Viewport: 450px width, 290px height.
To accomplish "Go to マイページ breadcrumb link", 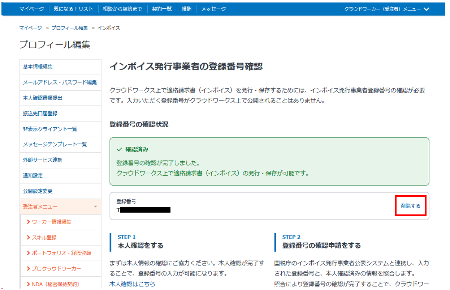I will [30, 28].
